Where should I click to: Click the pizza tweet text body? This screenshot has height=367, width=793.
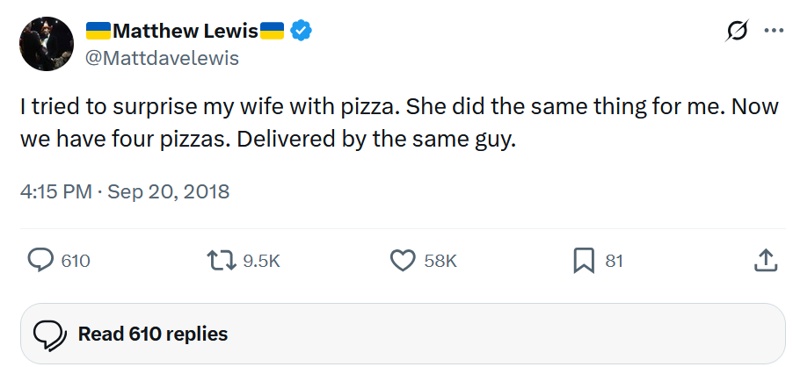click(x=399, y=123)
